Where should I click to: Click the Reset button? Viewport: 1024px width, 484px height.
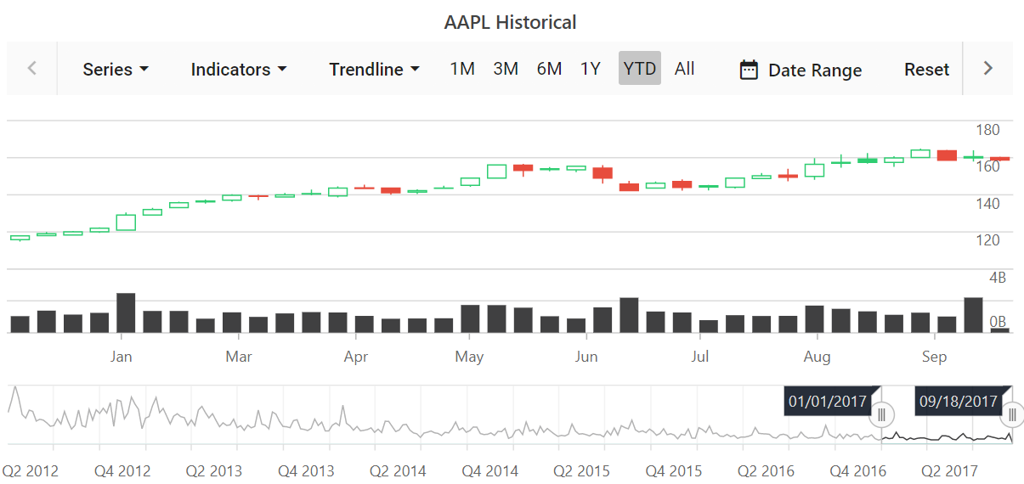[926, 70]
